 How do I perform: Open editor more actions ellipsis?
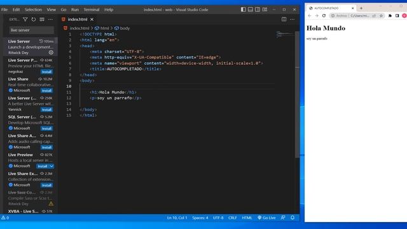pyautogui.click(x=293, y=19)
